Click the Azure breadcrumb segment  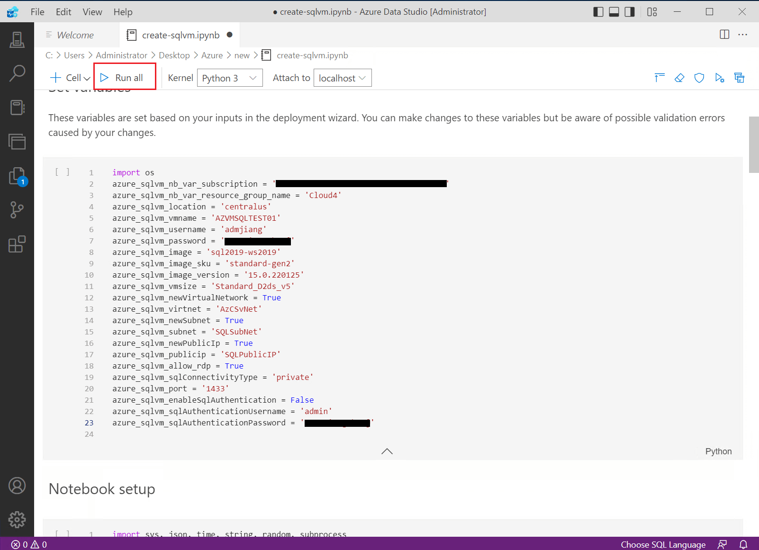coord(212,55)
